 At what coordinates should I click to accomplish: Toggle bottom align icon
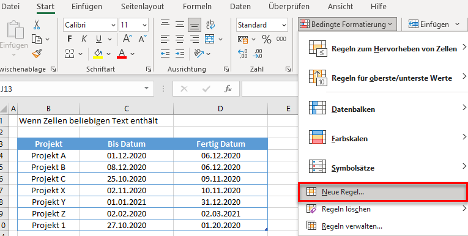click(195, 25)
